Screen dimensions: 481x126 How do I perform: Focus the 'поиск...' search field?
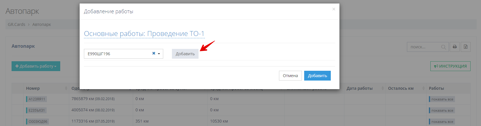tap(424, 47)
